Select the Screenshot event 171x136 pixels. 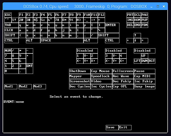tap(80, 82)
